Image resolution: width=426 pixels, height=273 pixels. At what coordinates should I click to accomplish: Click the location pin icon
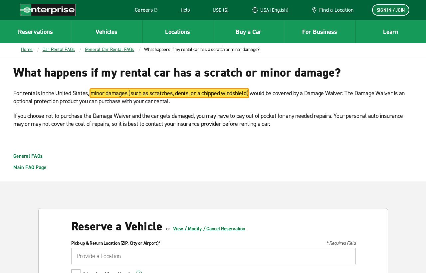tap(314, 10)
